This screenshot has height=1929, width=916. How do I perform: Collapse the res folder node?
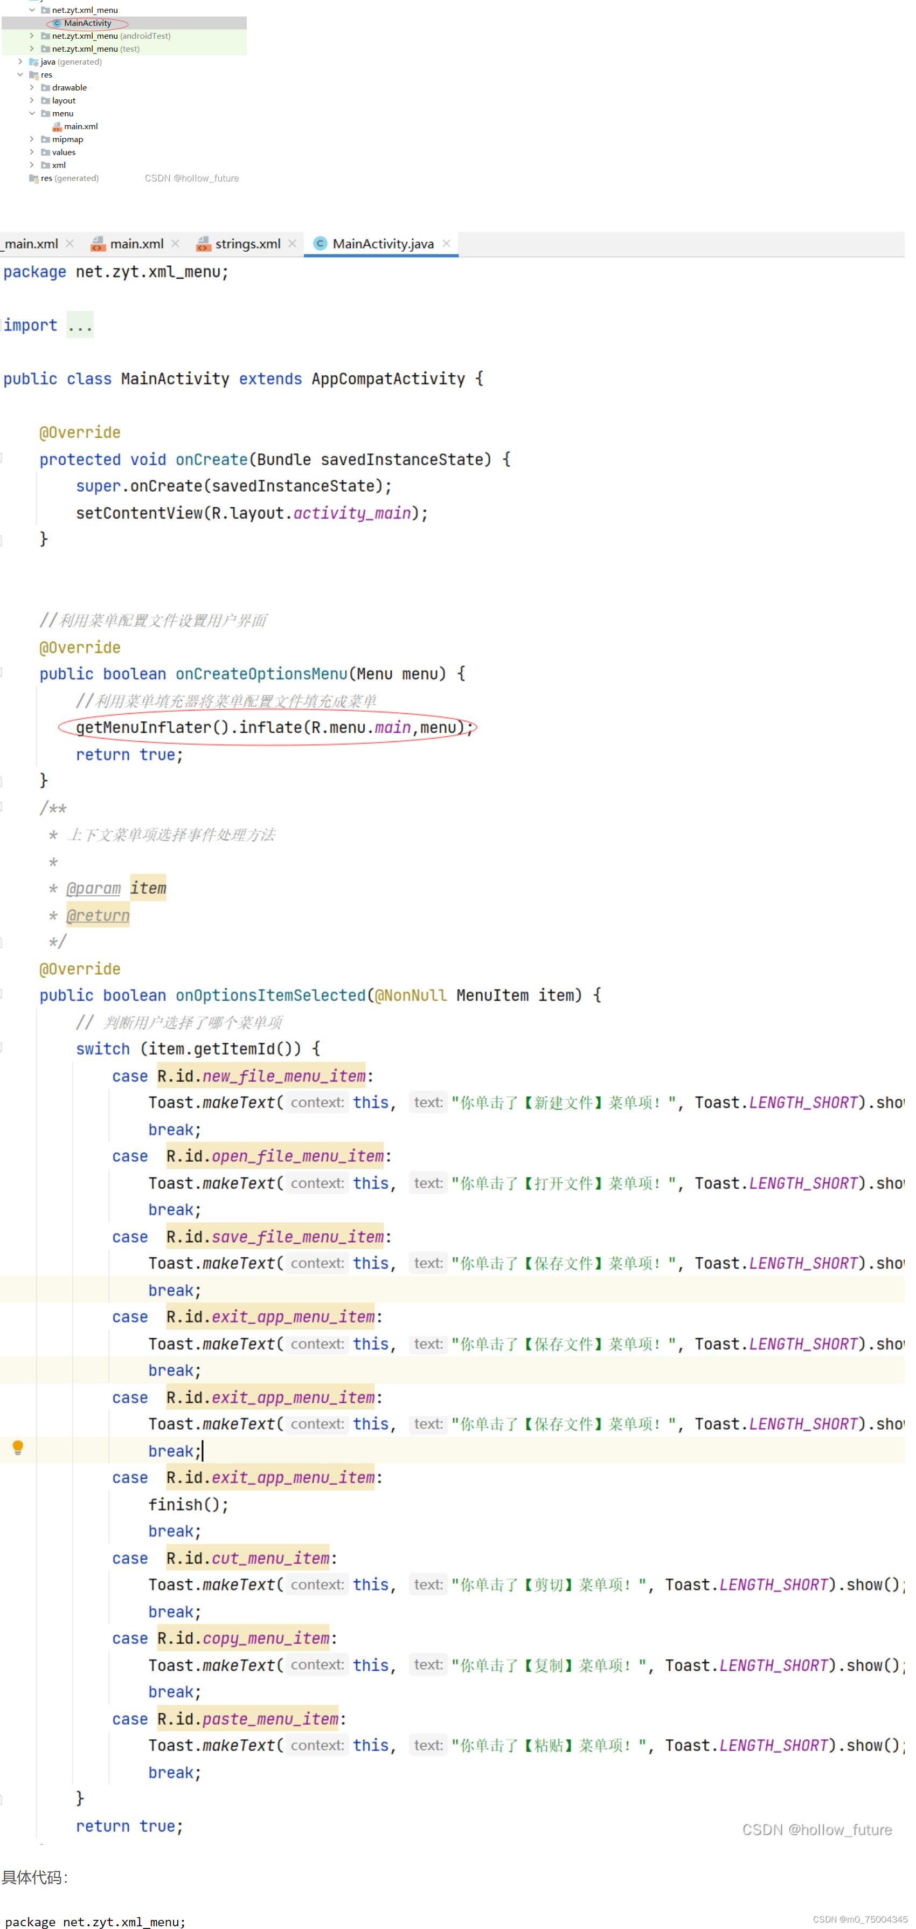pyautogui.click(x=20, y=75)
